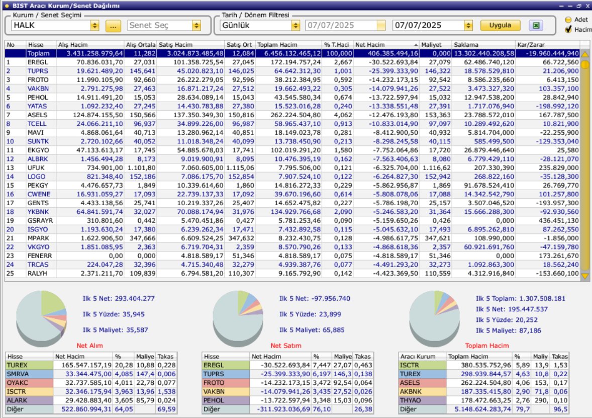Select the FENERR row in main table
This screenshot has height=418, width=592.
(292, 256)
